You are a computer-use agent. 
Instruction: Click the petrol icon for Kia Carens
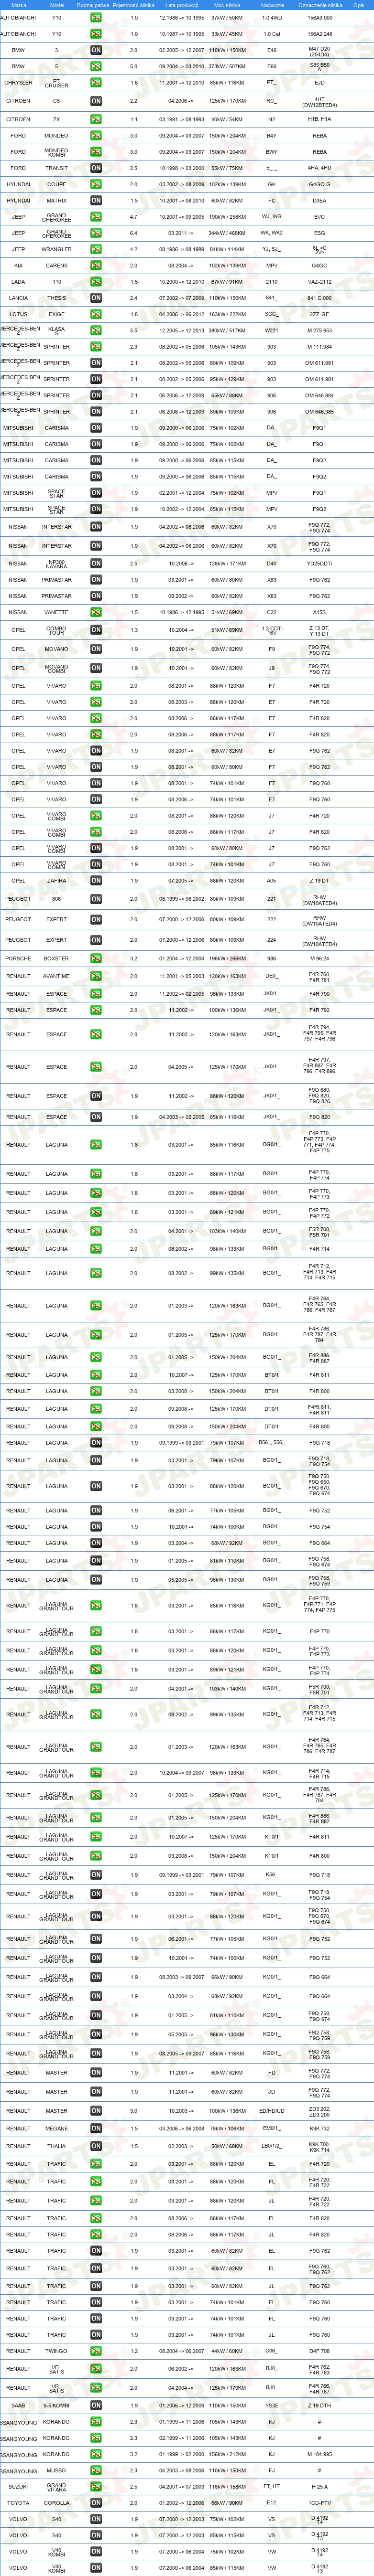95,266
